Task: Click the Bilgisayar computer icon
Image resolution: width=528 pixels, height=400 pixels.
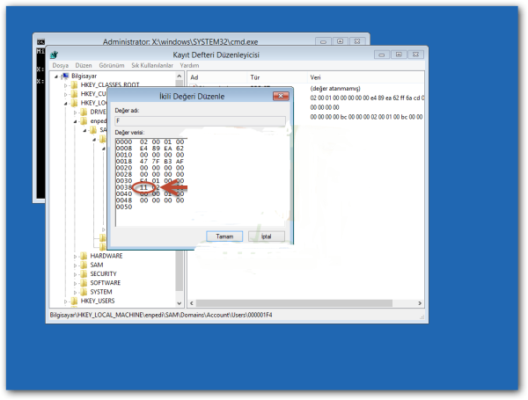Action: (x=65, y=76)
